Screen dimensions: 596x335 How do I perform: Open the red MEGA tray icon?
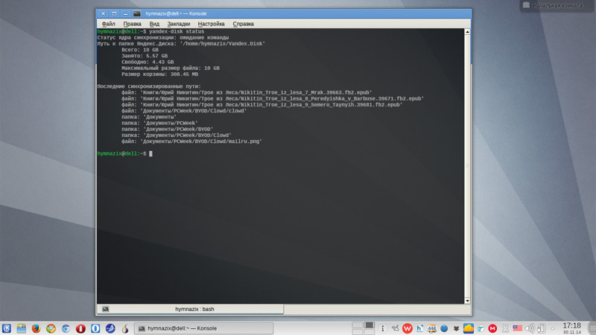pos(492,328)
